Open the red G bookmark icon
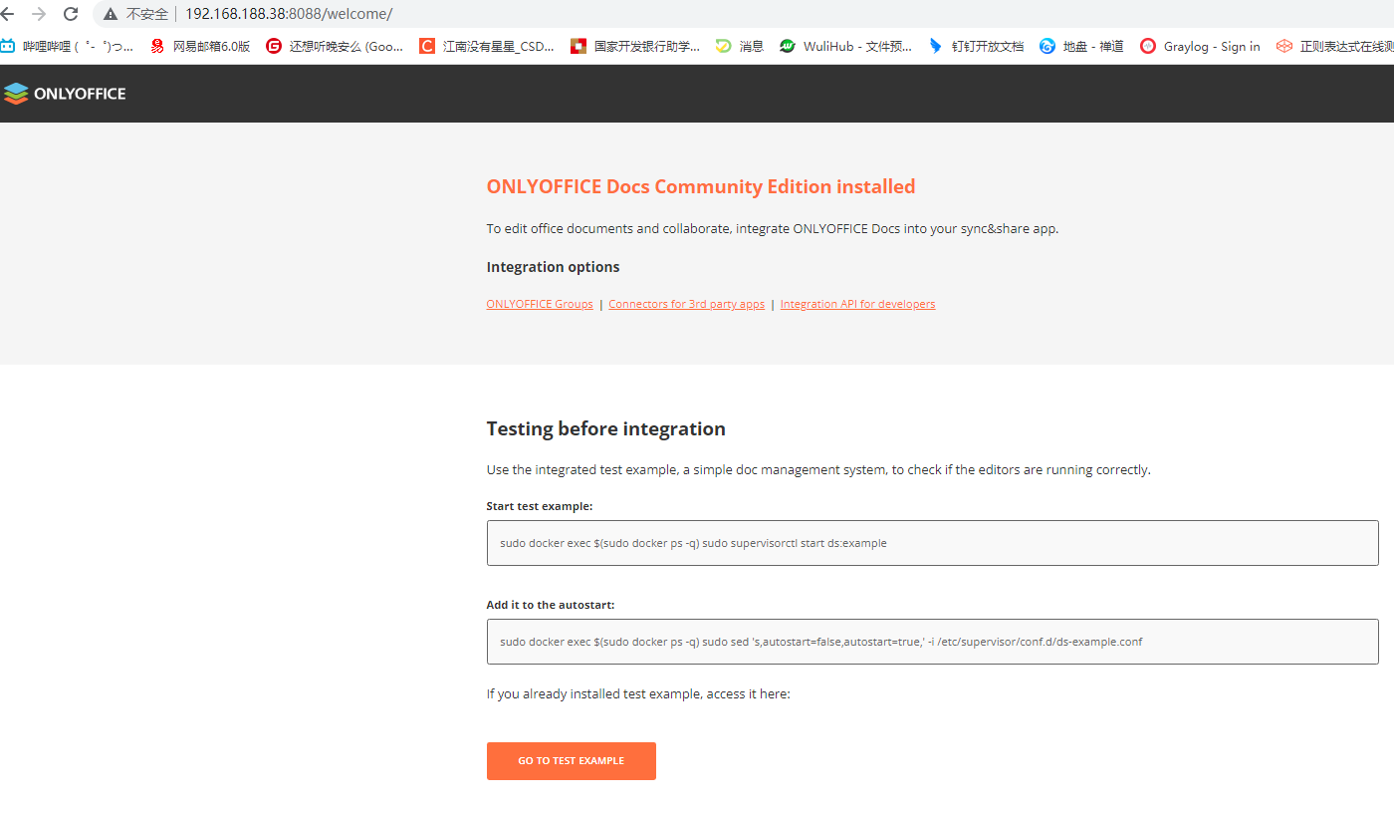This screenshot has height=813, width=1394. coord(274,46)
